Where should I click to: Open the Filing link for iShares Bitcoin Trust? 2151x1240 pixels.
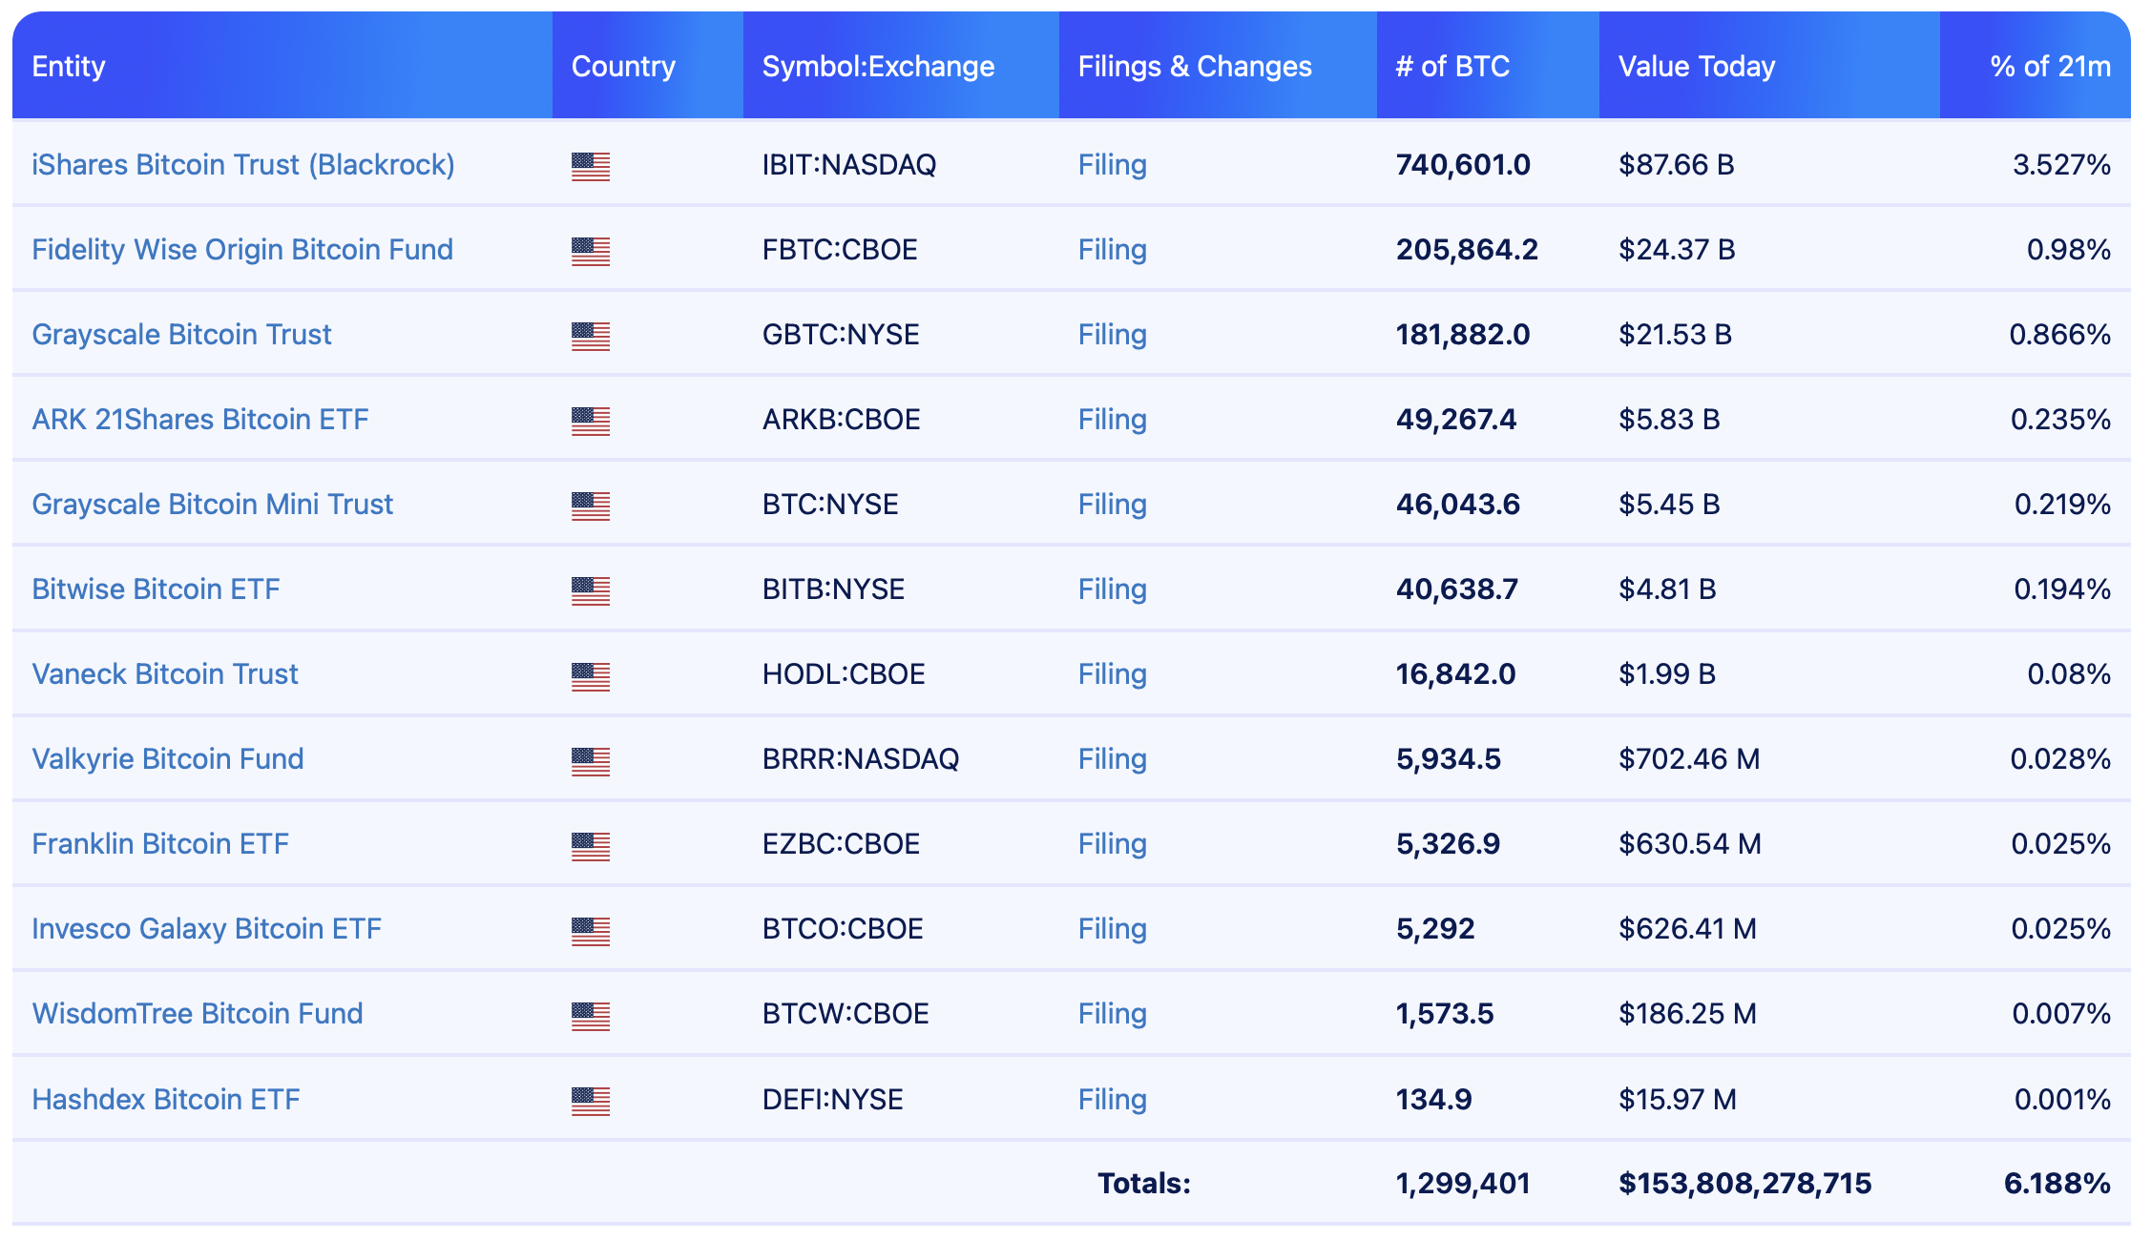click(x=1111, y=165)
